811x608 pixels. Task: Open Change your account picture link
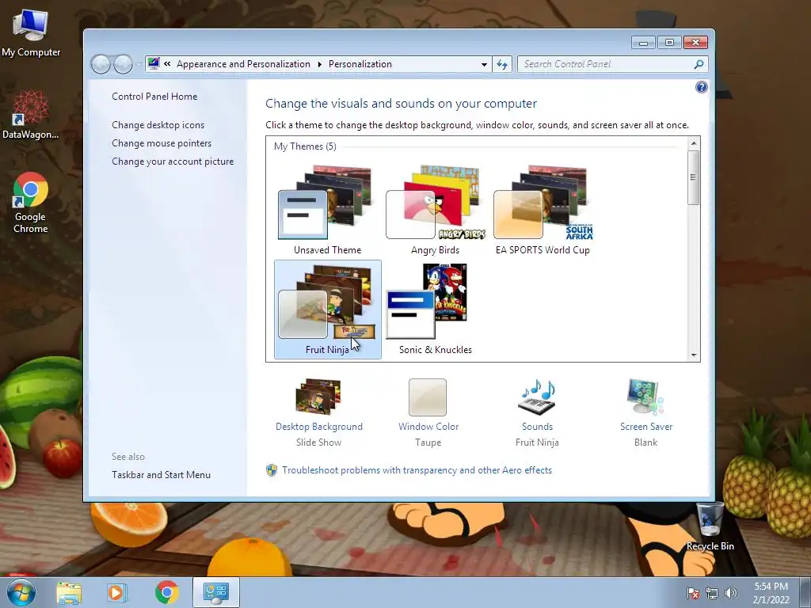click(173, 161)
